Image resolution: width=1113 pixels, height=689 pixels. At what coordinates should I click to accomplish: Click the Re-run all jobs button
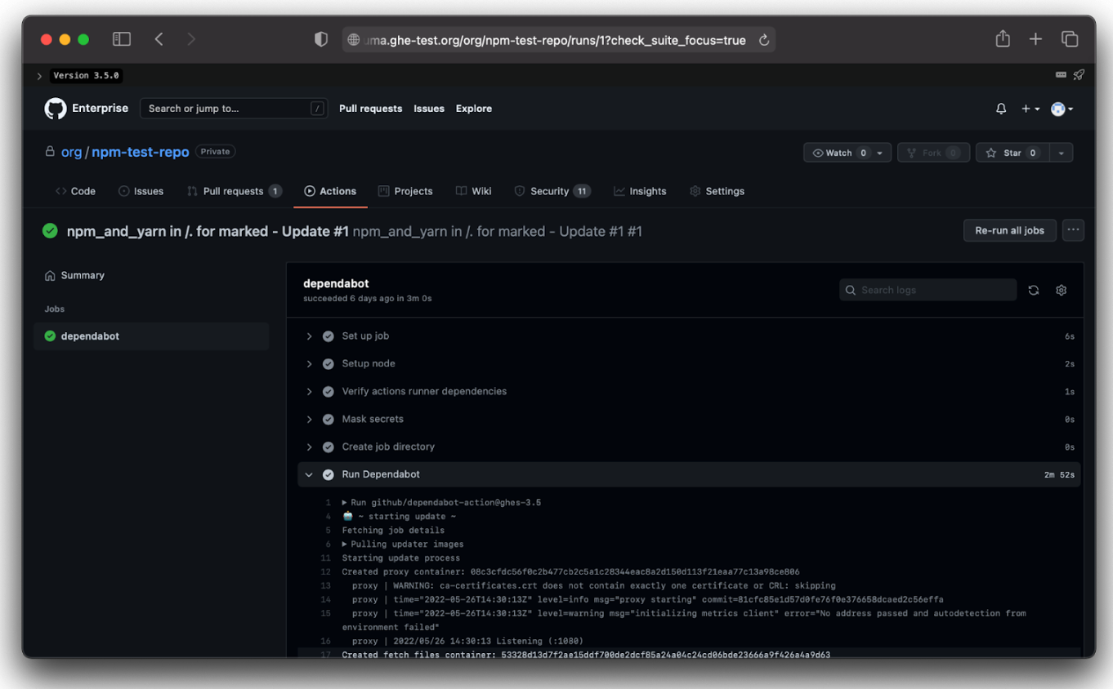1009,230
